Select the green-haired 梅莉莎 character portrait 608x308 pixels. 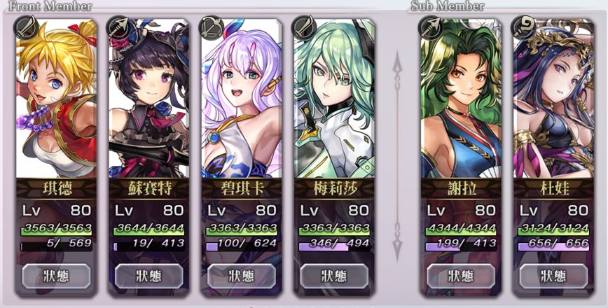(x=334, y=99)
